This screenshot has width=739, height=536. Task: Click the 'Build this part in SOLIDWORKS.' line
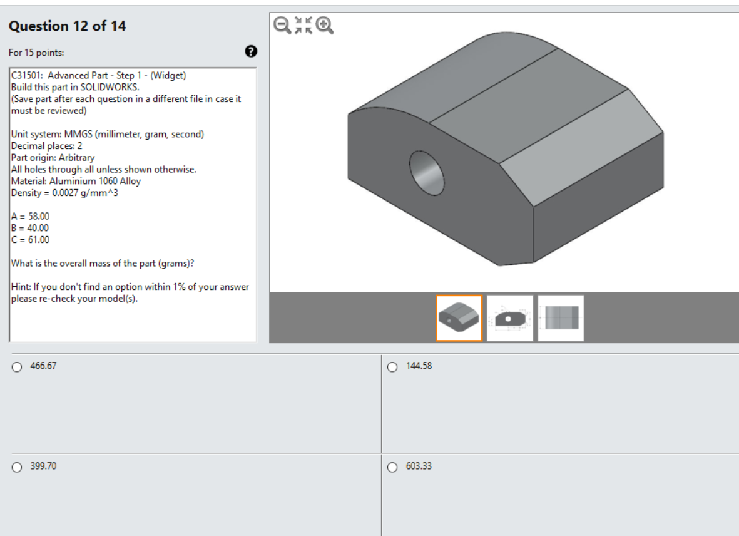point(76,87)
